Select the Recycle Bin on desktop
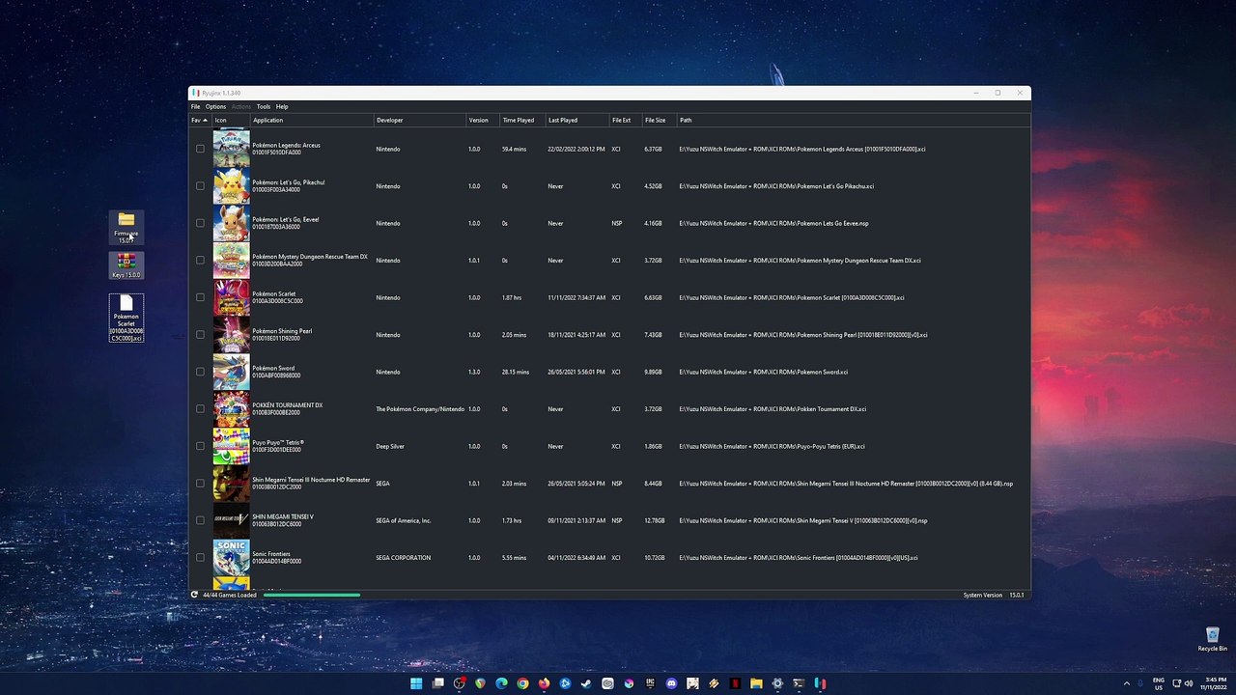Screen dimensions: 1236x695 (x=1212, y=639)
